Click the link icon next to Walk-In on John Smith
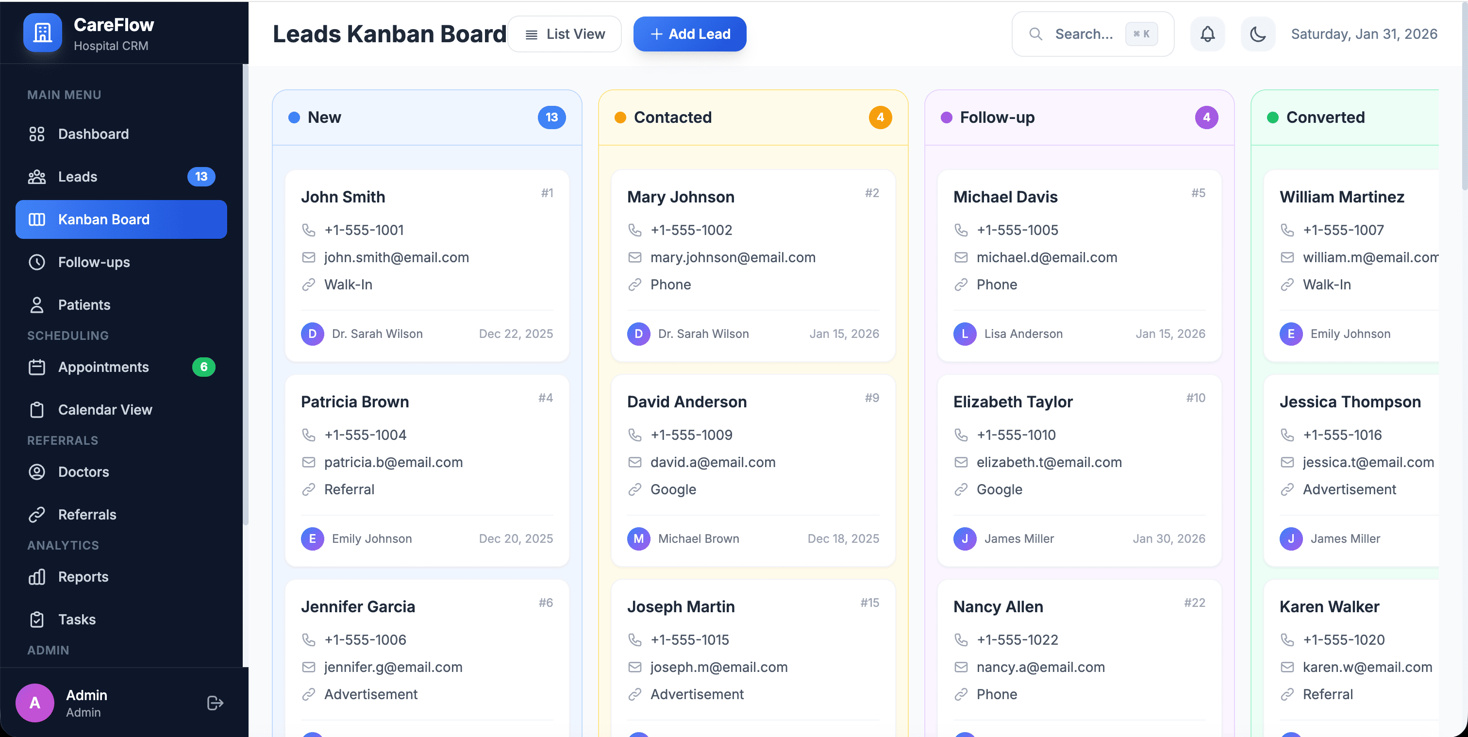 pyautogui.click(x=308, y=285)
